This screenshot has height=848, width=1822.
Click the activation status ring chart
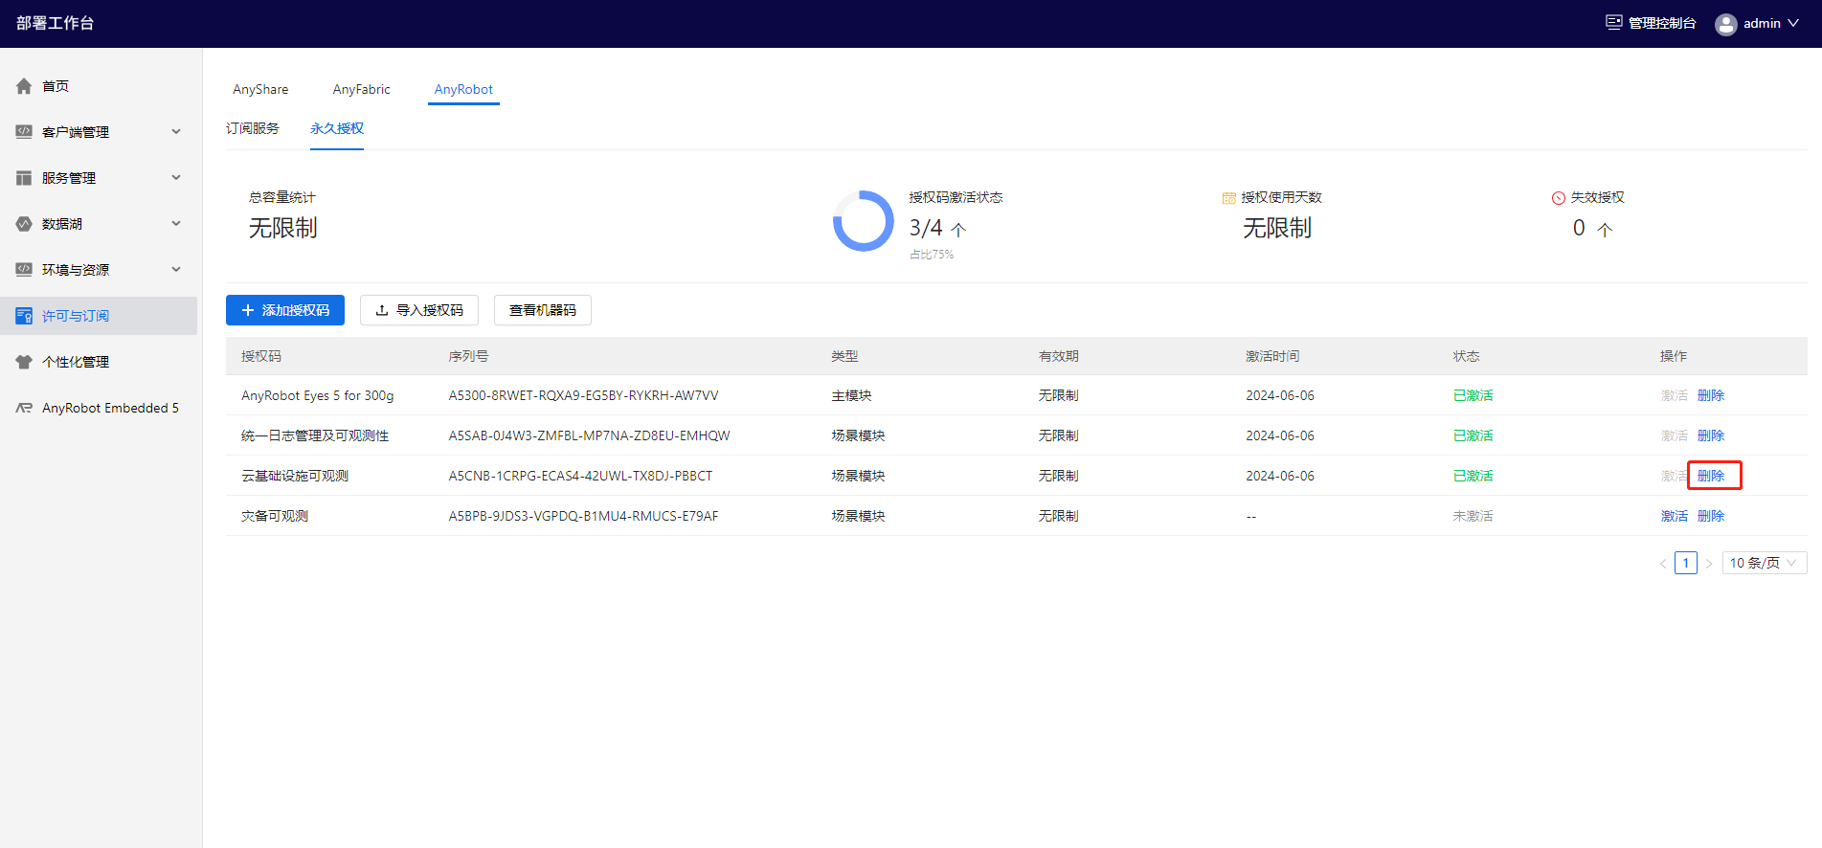(x=864, y=221)
